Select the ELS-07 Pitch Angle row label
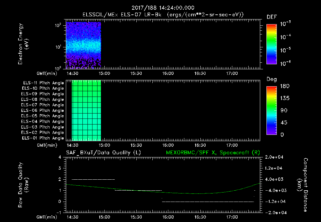Screen dimensions: 321x222 pyautogui.click(x=42, y=105)
